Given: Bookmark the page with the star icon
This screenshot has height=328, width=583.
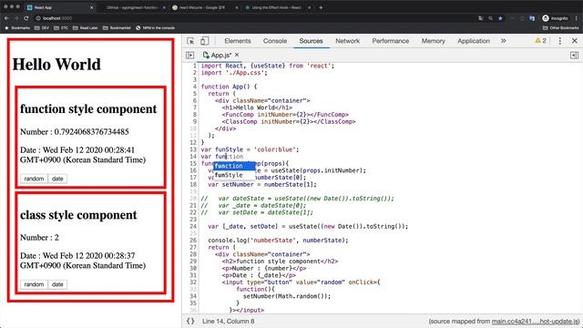Looking at the screenshot, I should coord(500,18).
